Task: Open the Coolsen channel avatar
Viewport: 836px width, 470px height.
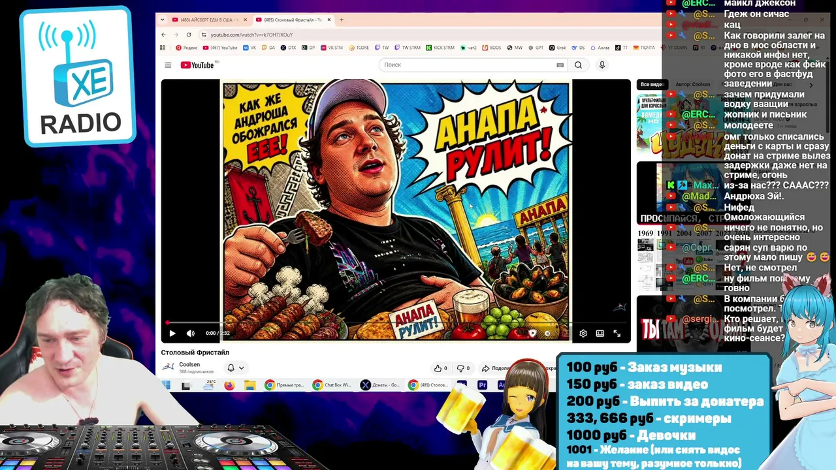Action: pos(168,367)
